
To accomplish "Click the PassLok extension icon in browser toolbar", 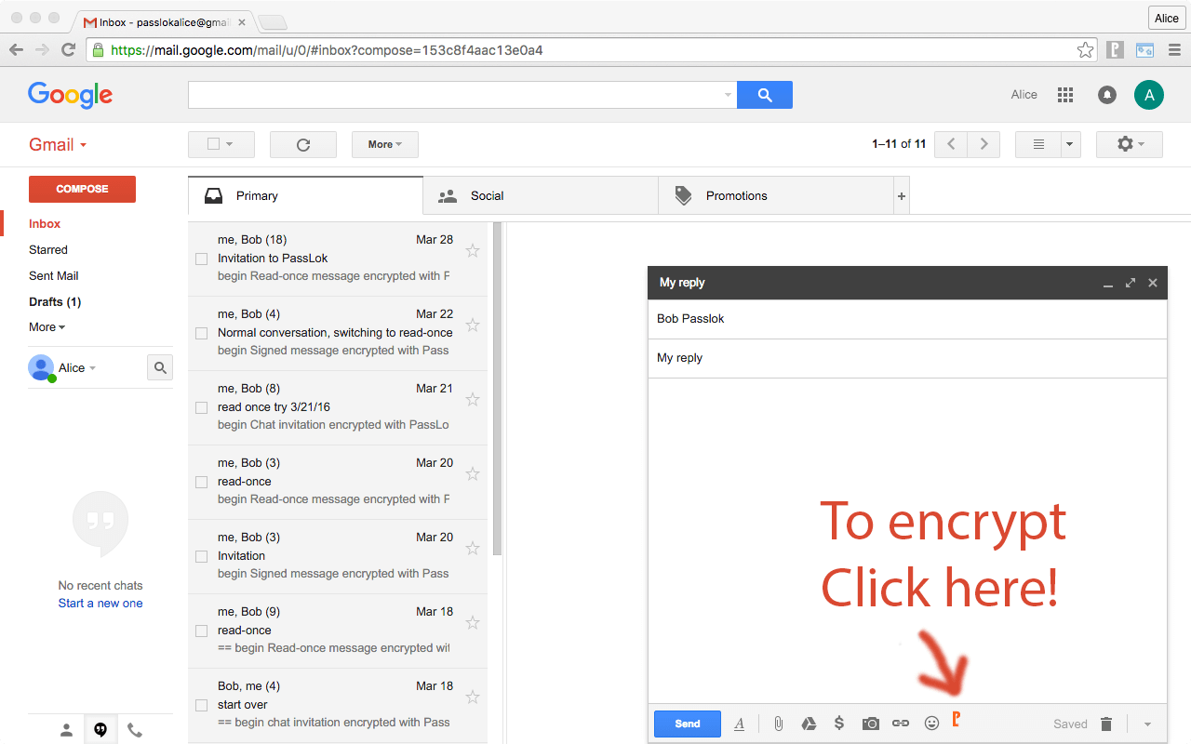I will 1116,50.
